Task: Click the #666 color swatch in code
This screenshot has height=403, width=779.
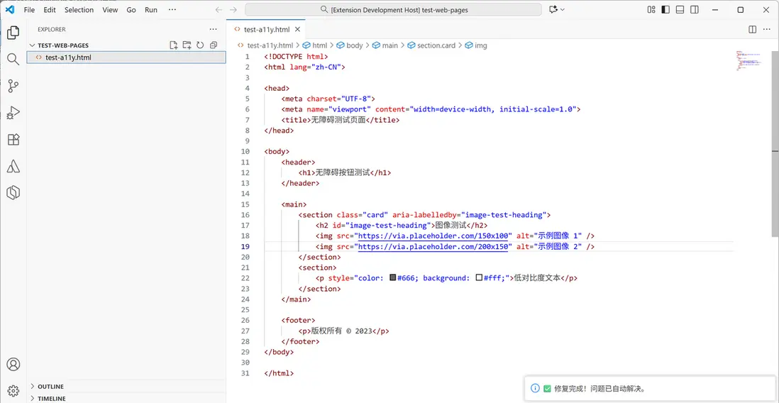Action: pos(392,278)
